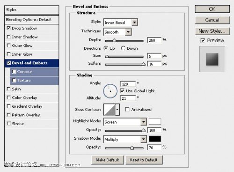The width and height of the screenshot is (234, 172).
Task: Enable the Texture sub-option checkbox
Action: tap(14, 80)
